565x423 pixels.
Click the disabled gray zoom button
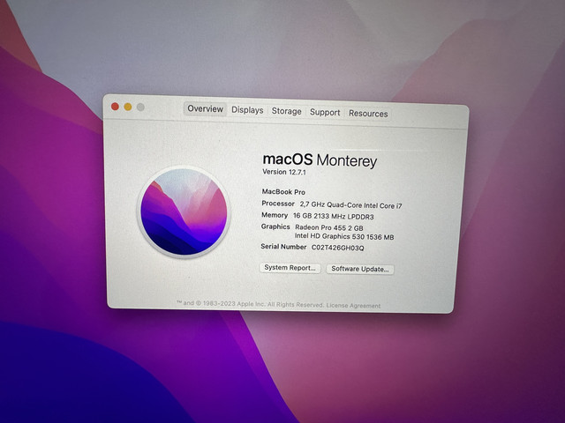[x=140, y=108]
